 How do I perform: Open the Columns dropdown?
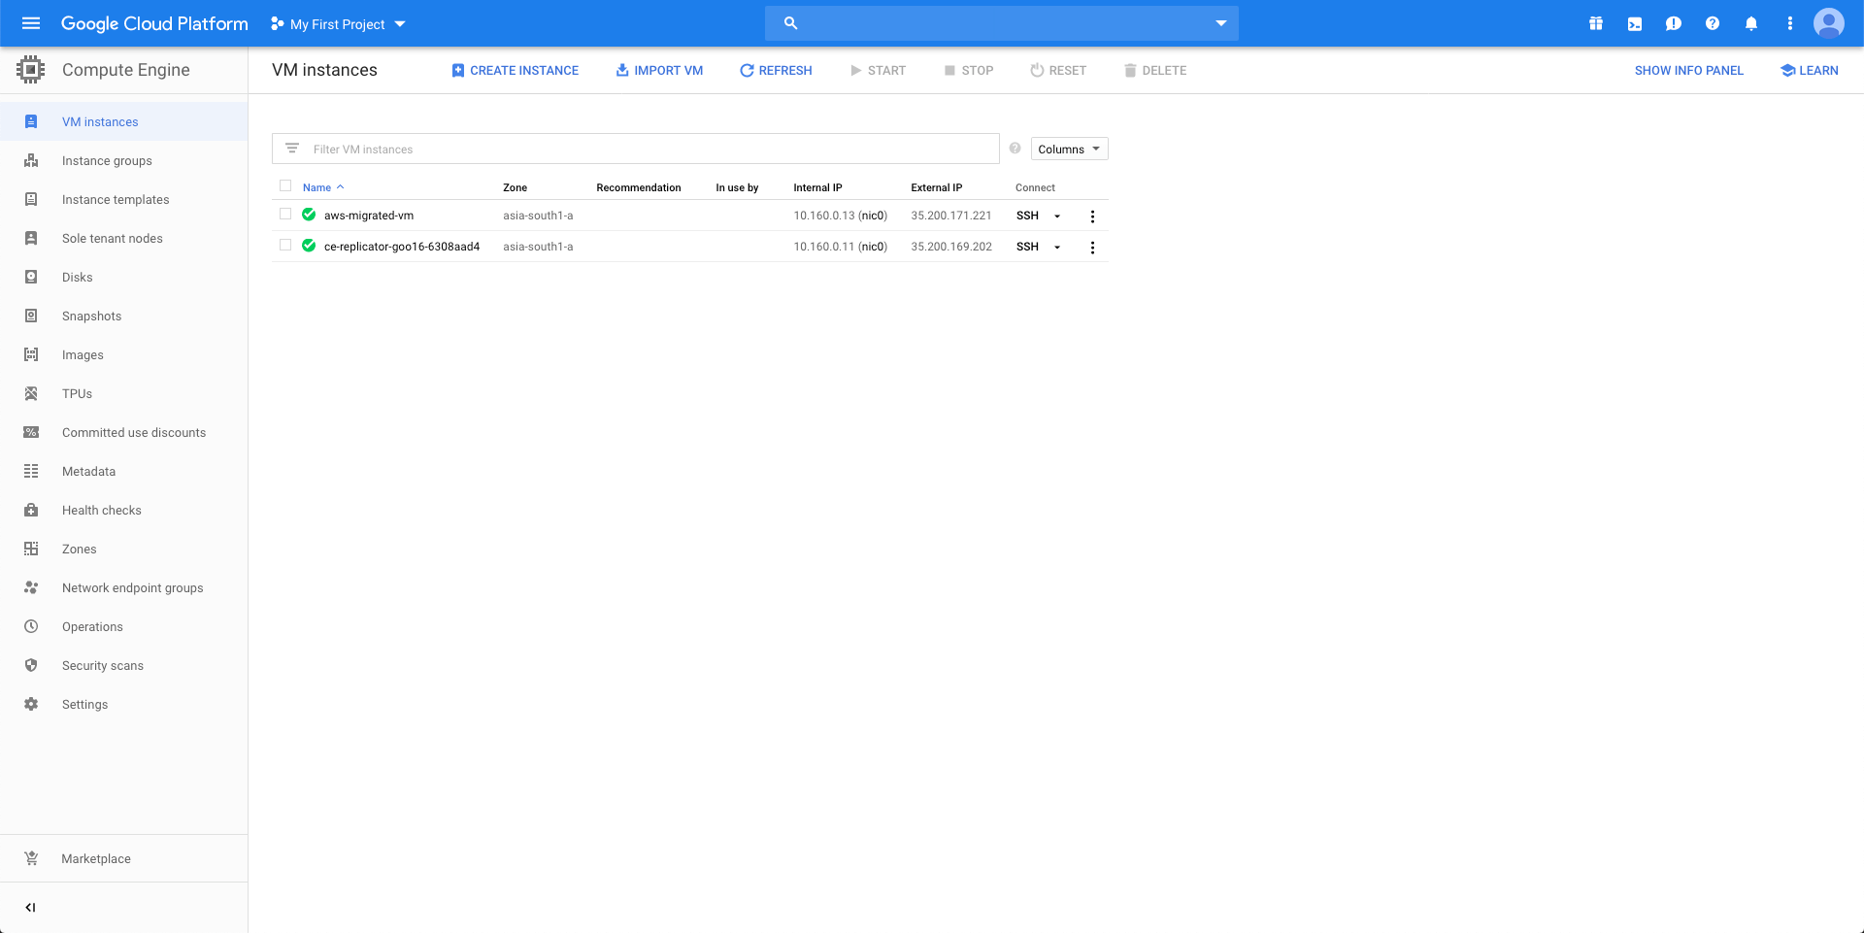1069,149
